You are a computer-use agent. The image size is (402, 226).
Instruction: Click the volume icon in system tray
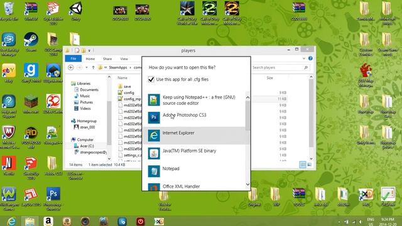361,222
